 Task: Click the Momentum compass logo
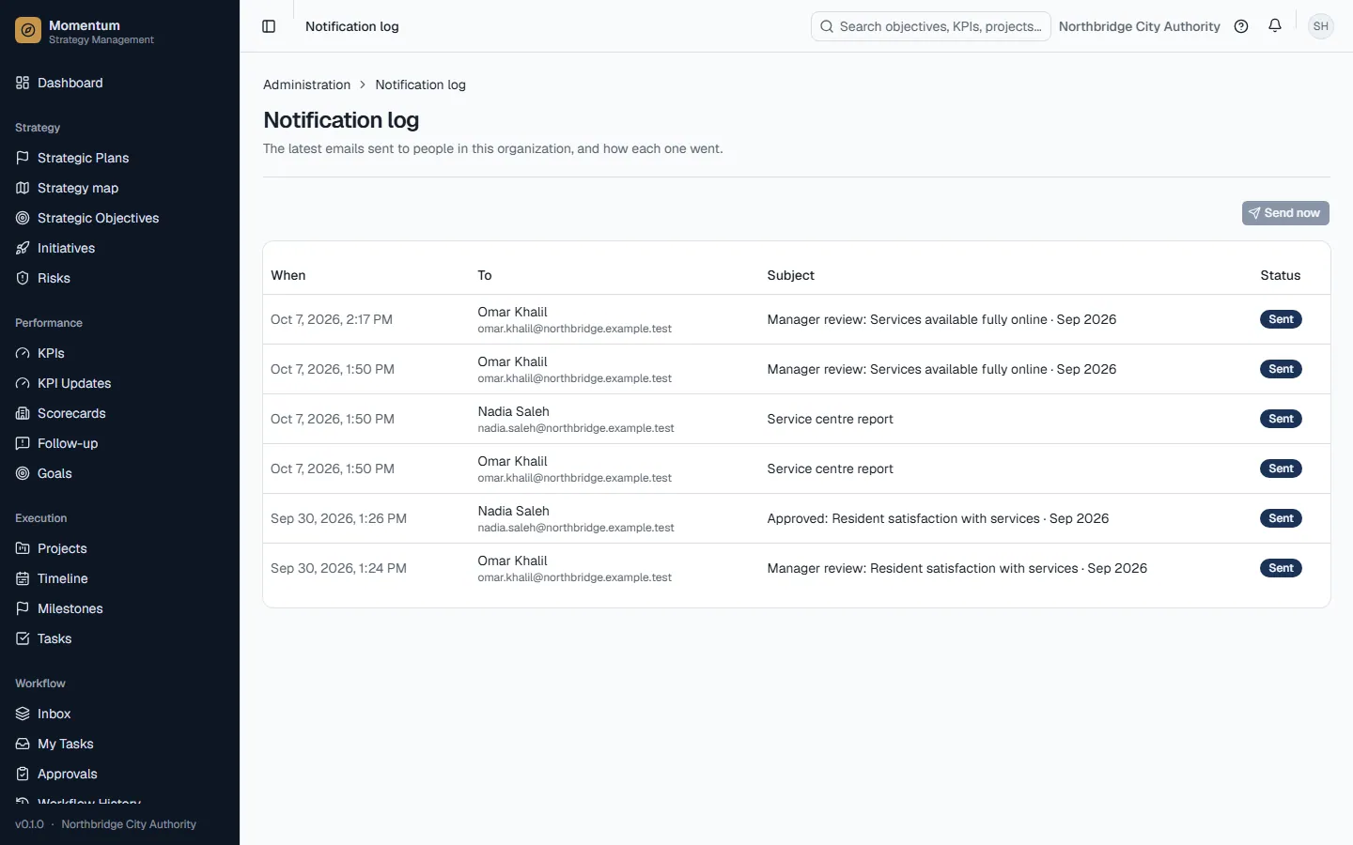tap(28, 31)
